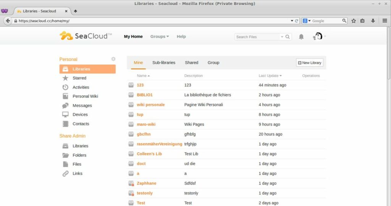This screenshot has height=206, width=391.
Task: Open Personal settings gear icon
Action: click(113, 59)
